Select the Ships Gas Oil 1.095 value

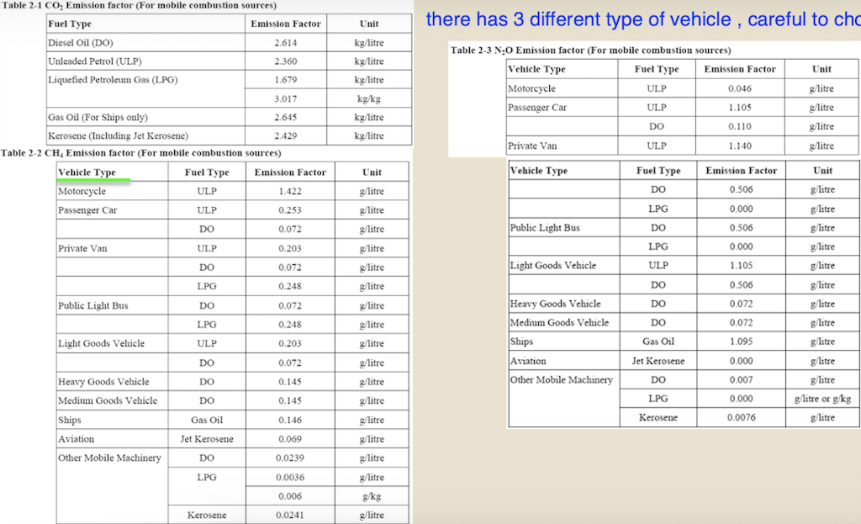tap(741, 341)
